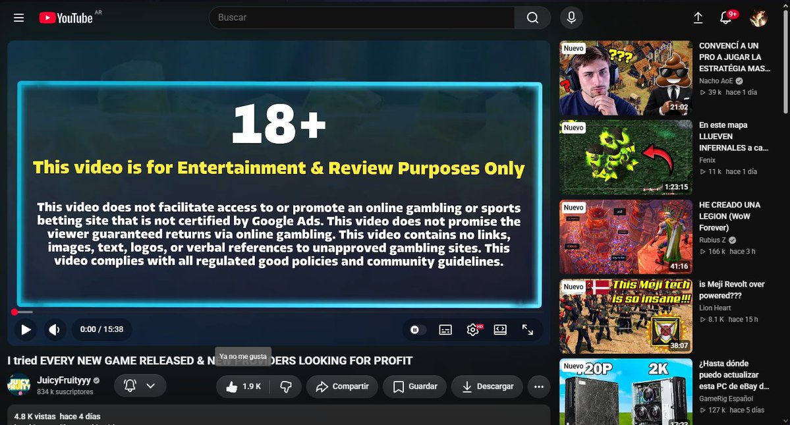The image size is (790, 425).
Task: Toggle subtitles/closed captions
Action: coord(445,329)
